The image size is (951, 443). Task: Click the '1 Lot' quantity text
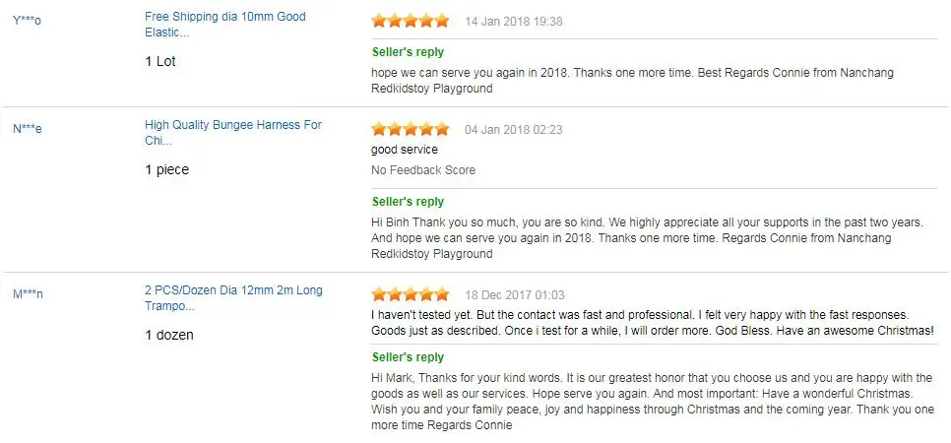[x=160, y=61]
